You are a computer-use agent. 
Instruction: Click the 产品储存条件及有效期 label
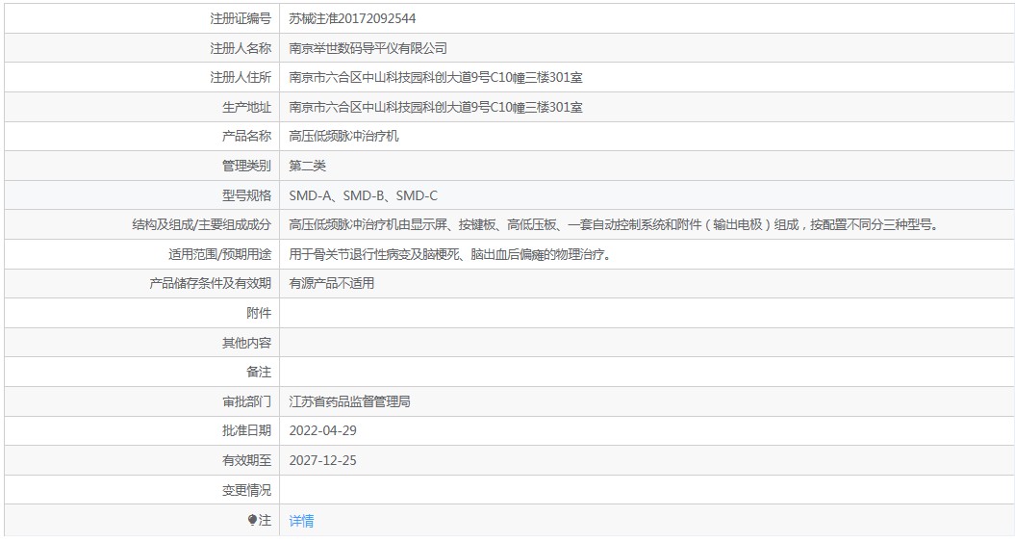[210, 284]
